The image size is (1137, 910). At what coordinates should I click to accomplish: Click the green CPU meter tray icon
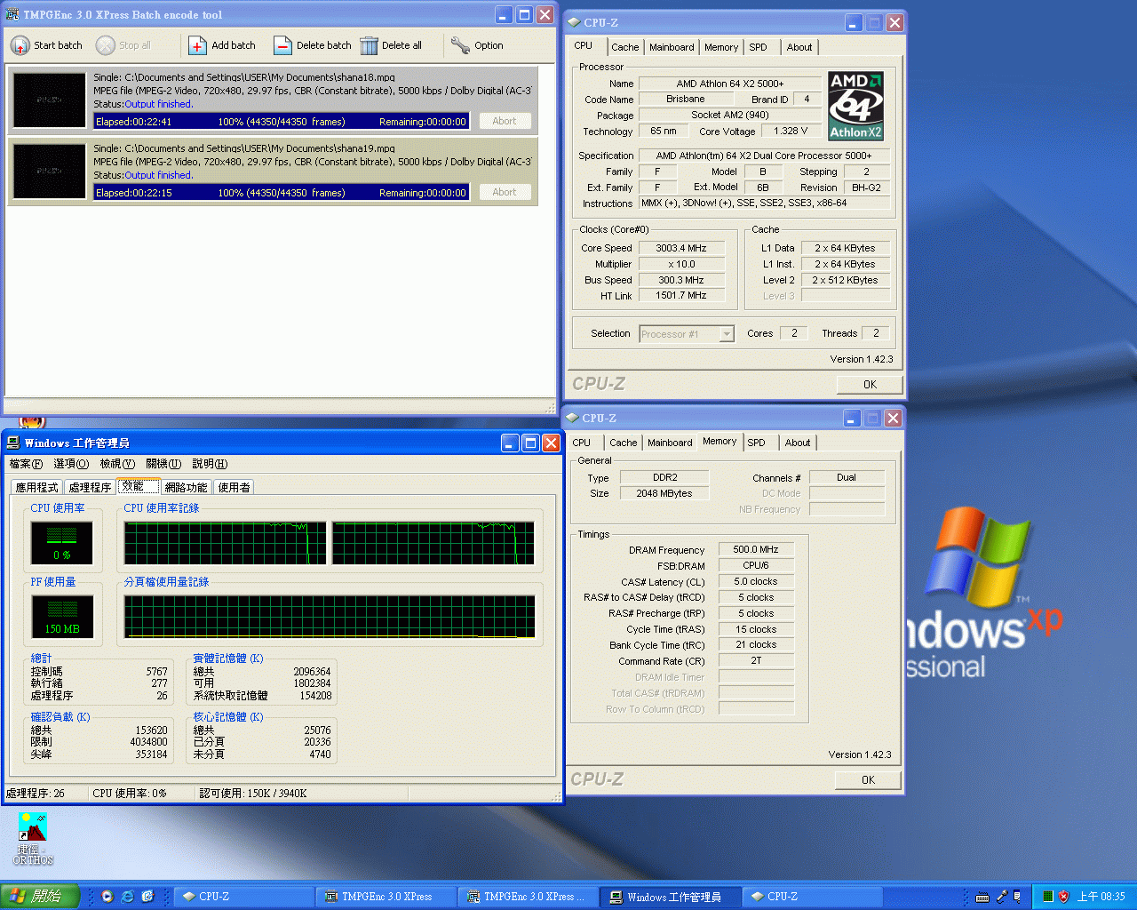pyautogui.click(x=1048, y=897)
